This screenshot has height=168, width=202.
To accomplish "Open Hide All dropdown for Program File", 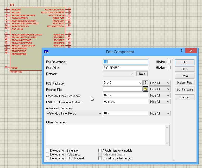I will pos(160,89).
